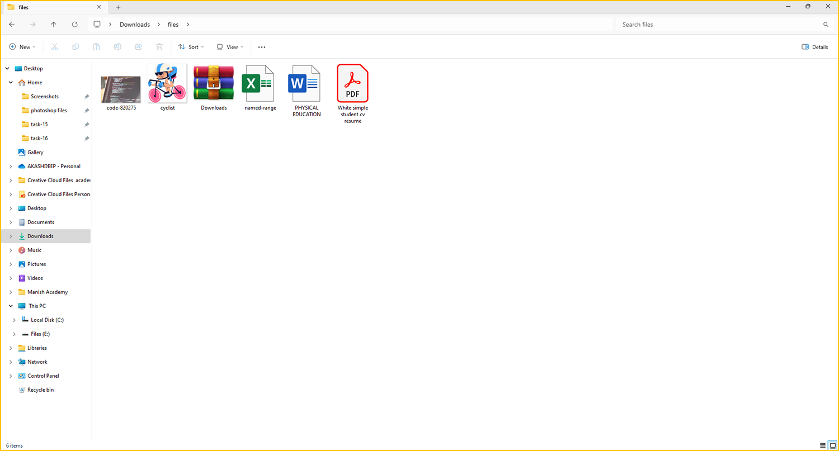Switch to details list view in status bar

tap(822, 445)
